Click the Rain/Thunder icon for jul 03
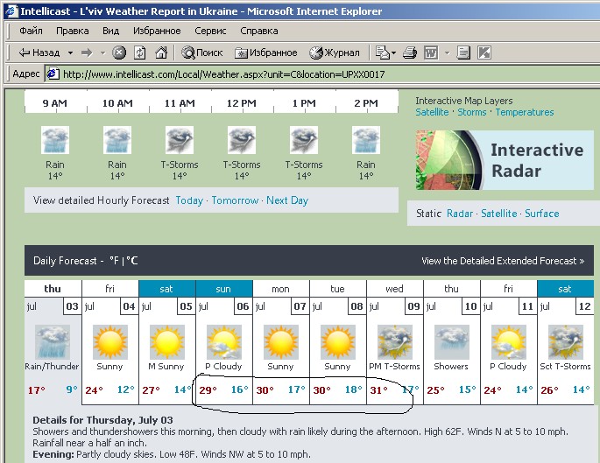Viewport: 600px width, 463px height. 53,342
